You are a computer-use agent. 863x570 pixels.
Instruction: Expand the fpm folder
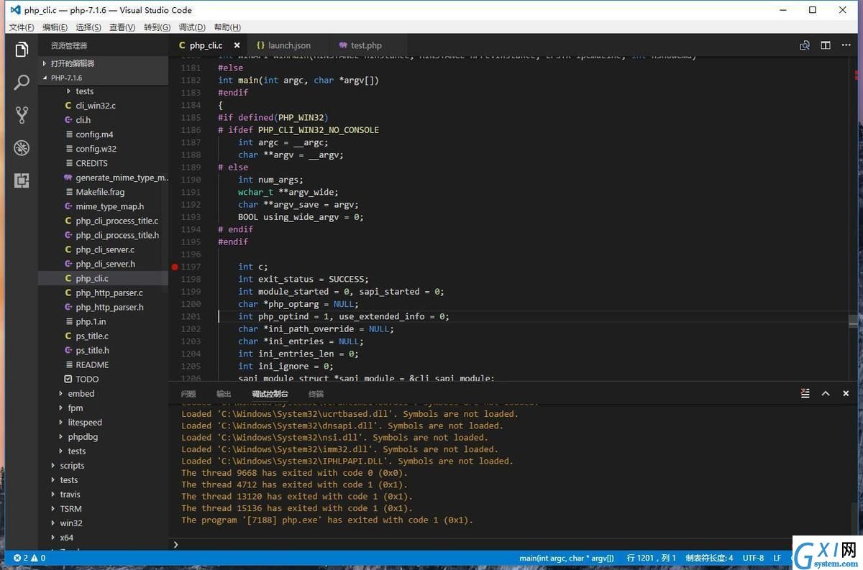(x=103, y=408)
